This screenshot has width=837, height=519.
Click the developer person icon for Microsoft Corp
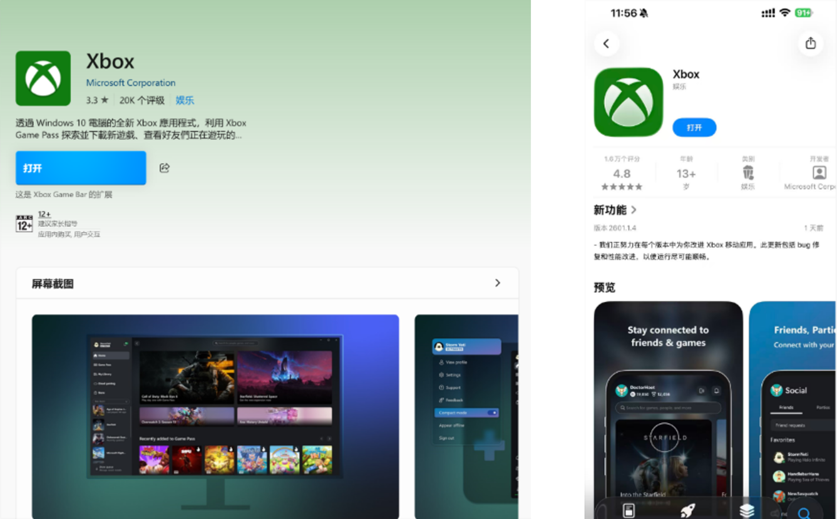pos(819,173)
